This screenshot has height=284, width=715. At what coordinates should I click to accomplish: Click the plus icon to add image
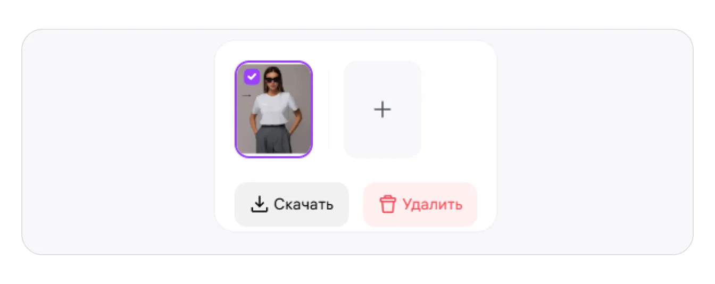tap(383, 110)
